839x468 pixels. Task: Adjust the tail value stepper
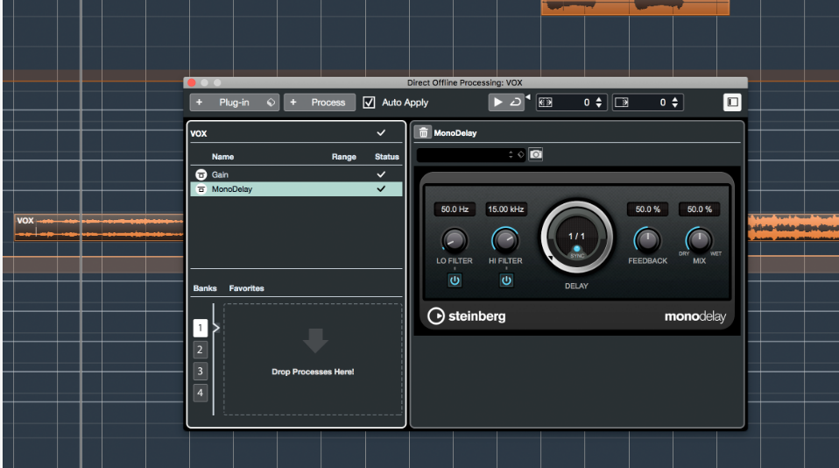674,103
